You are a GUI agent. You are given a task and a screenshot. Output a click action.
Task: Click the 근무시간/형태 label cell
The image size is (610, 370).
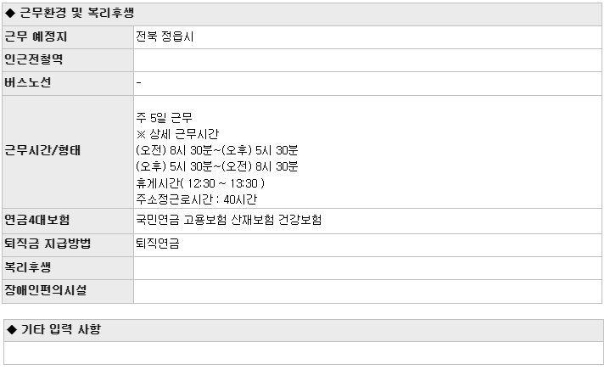(x=68, y=152)
